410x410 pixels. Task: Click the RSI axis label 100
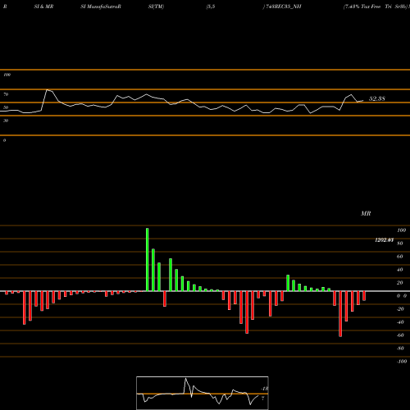click(x=7, y=75)
